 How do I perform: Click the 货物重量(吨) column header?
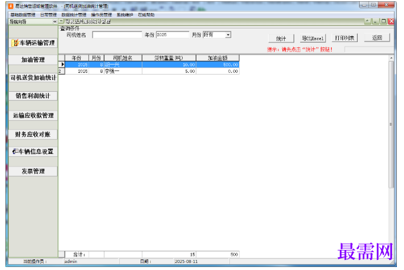click(x=168, y=58)
